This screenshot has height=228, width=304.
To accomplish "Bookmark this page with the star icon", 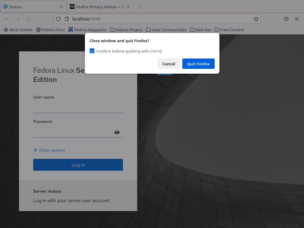I will pos(256,19).
